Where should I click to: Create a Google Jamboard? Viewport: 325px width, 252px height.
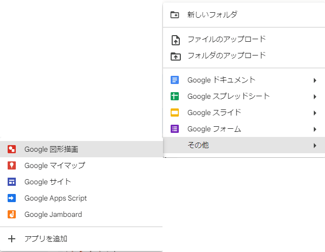(x=82, y=214)
